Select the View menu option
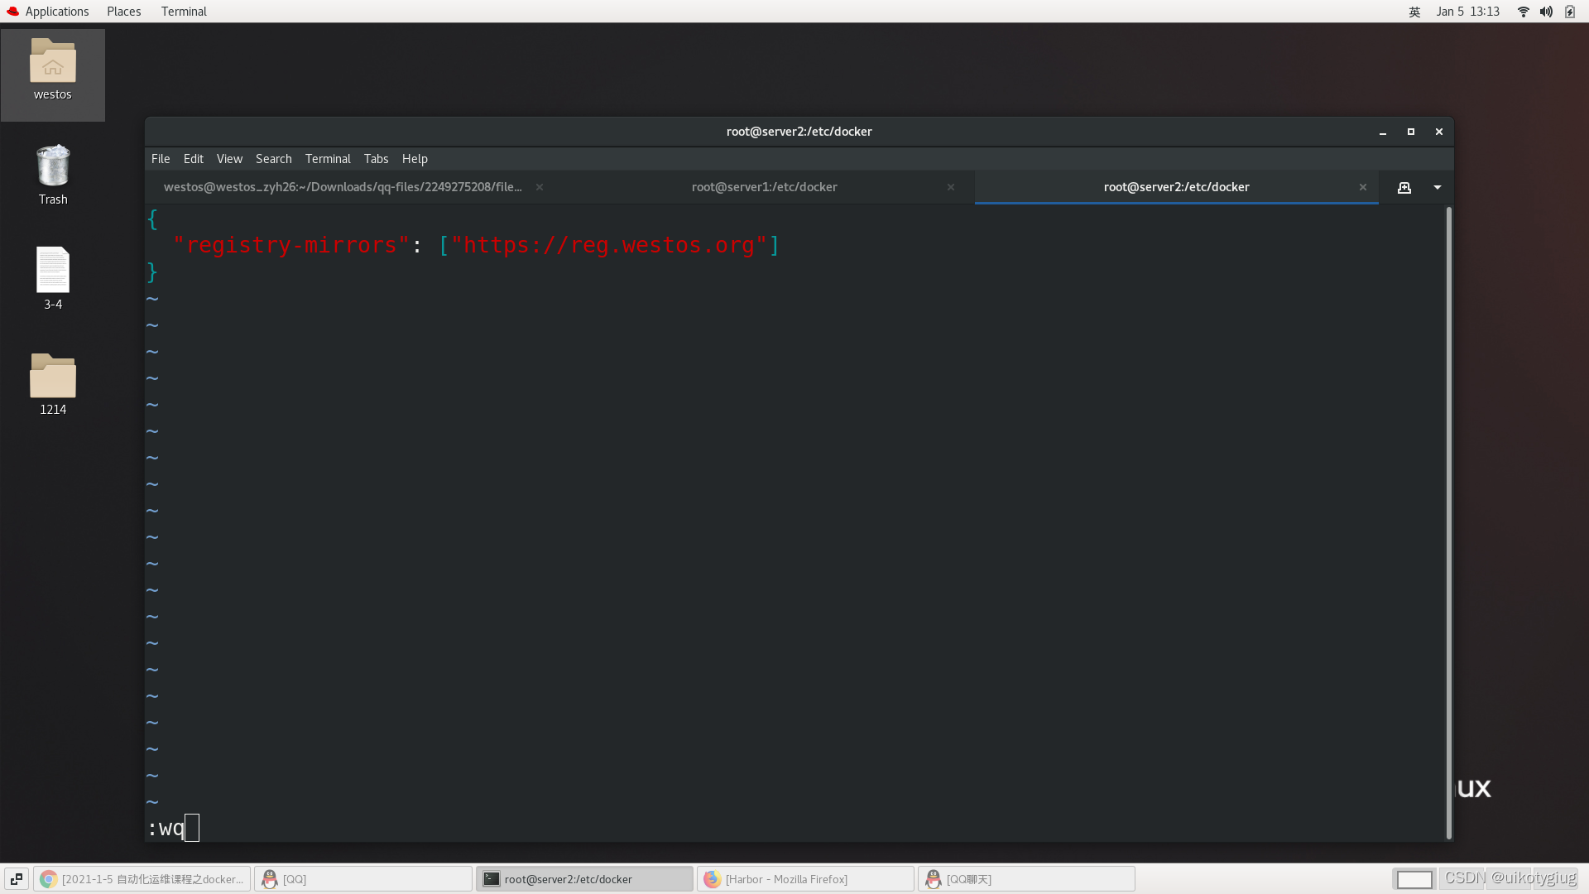Viewport: 1589px width, 894px height. coord(229,158)
